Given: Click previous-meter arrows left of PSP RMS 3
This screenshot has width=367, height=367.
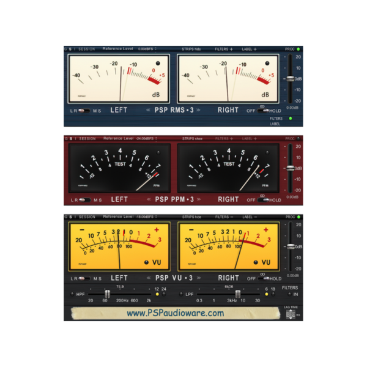Looking at the screenshot, I should point(148,109).
